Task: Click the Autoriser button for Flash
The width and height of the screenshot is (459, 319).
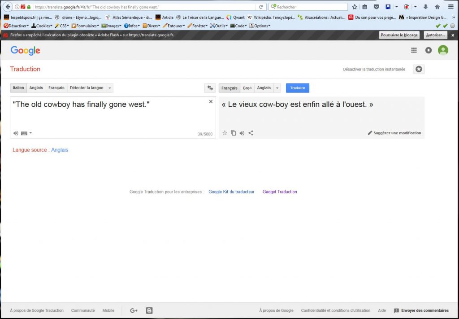Action: click(435, 35)
